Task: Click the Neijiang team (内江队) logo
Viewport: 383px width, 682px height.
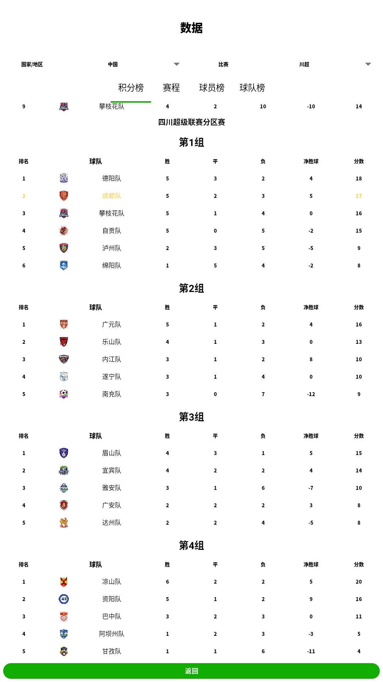Action: coord(64,359)
